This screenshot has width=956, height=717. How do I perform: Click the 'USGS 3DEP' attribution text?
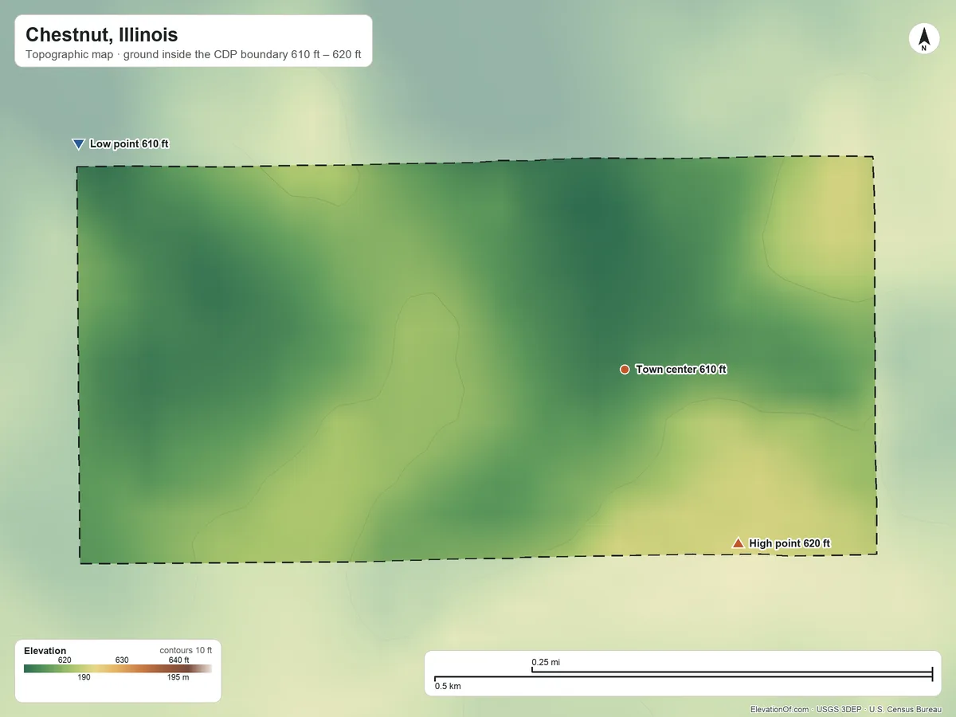pos(839,709)
